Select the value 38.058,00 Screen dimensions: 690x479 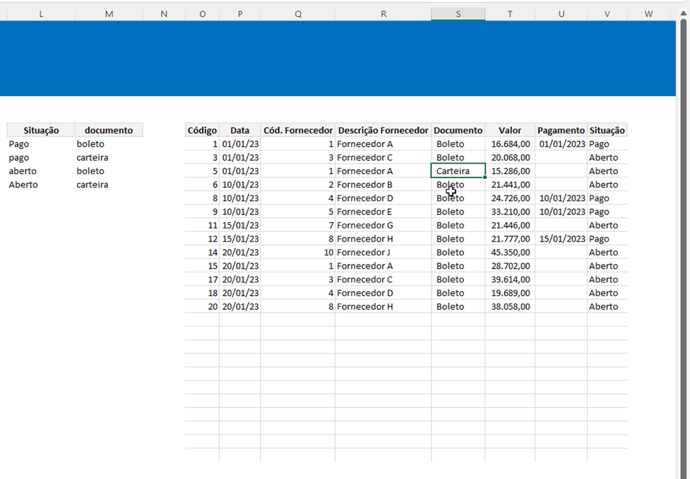[x=510, y=307]
